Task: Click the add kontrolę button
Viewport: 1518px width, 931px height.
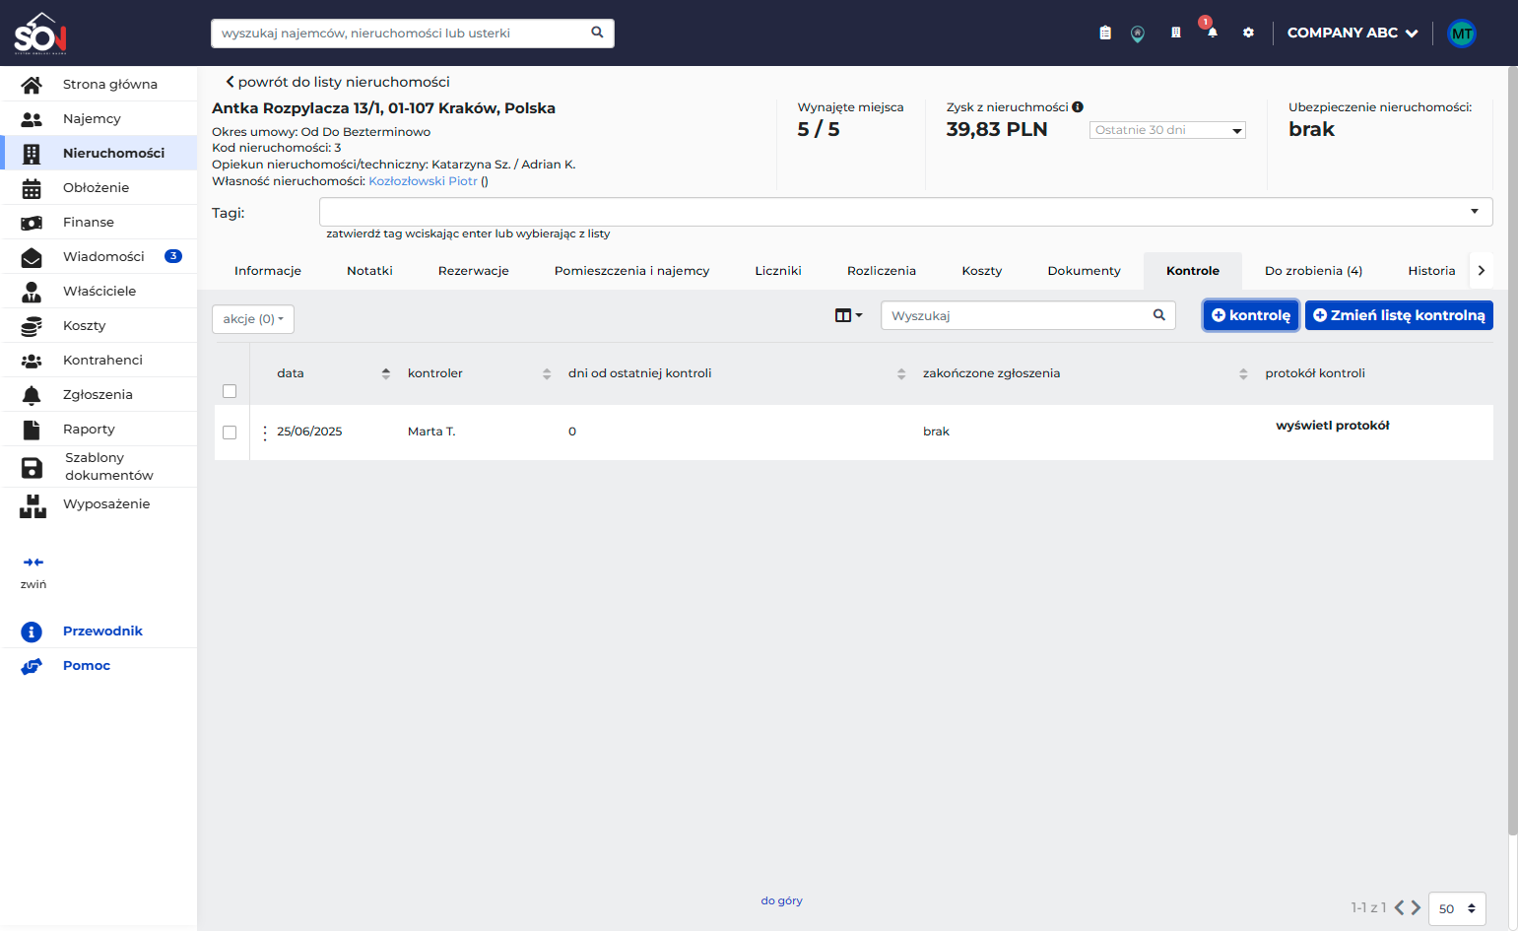Action: click(1251, 315)
